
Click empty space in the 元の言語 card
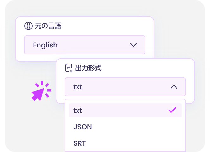(111, 26)
